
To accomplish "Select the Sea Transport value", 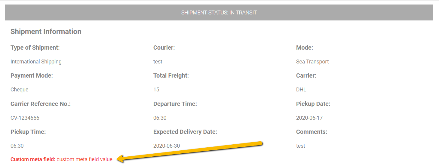I will [312, 62].
